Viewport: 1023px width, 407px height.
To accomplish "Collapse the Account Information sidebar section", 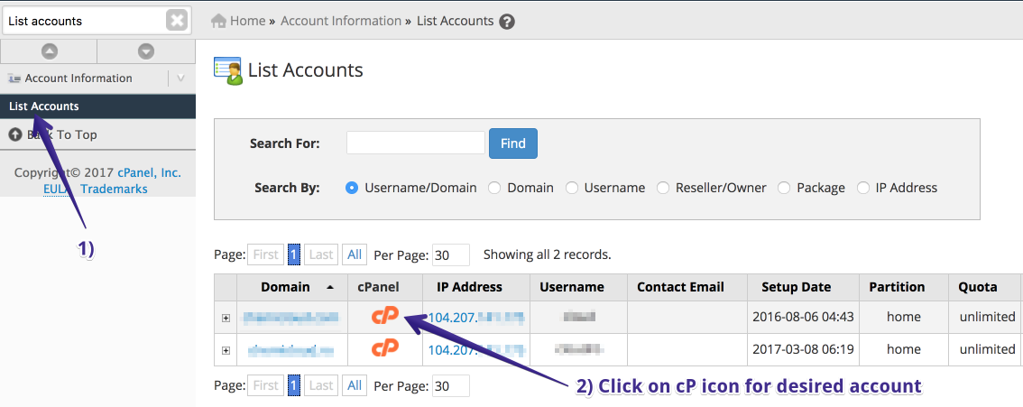I will pos(180,79).
